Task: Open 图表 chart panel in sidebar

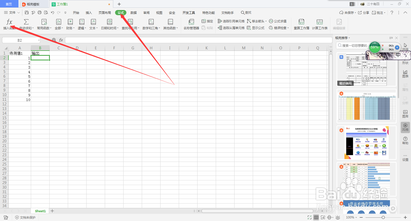Action: click(405, 74)
